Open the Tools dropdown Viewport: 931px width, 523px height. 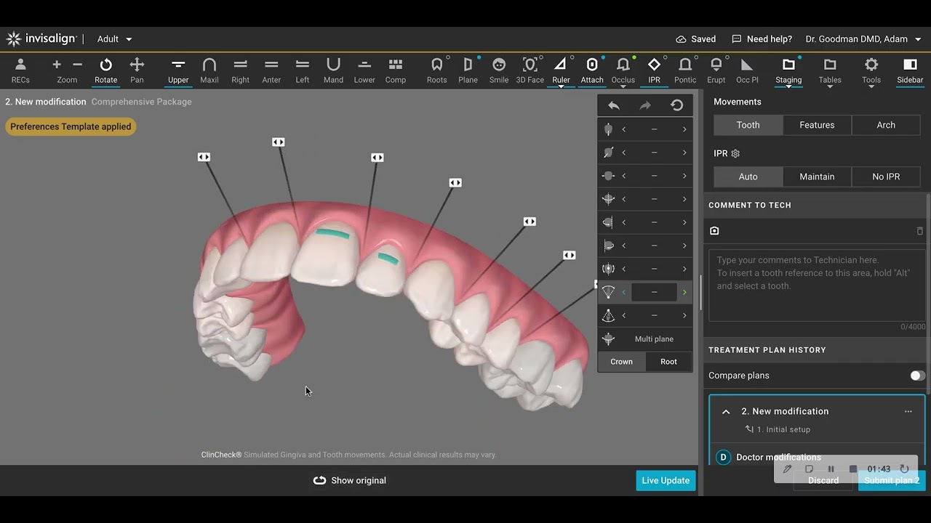point(871,70)
